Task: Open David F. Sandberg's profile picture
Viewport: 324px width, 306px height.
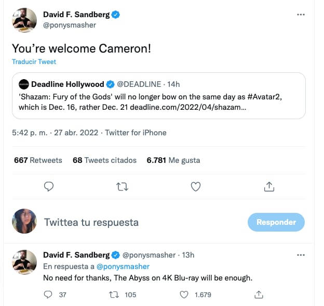Action: click(24, 20)
